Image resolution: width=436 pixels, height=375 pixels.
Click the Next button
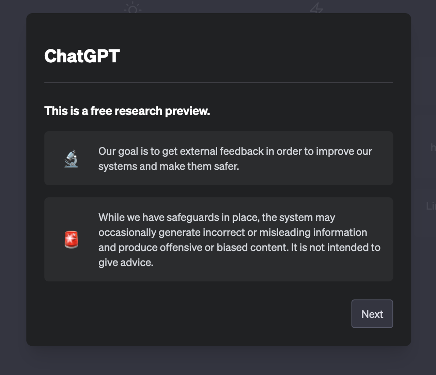[372, 314]
